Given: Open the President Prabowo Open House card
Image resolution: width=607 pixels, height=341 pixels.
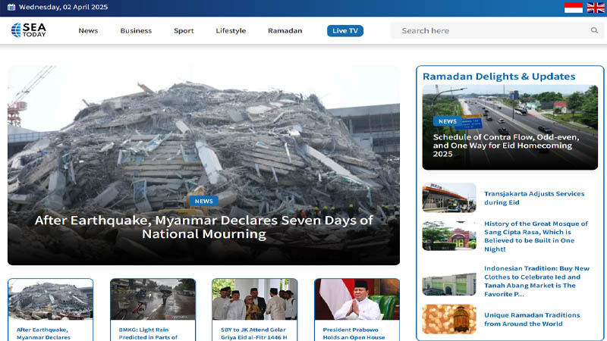Looking at the screenshot, I should pyautogui.click(x=357, y=310).
